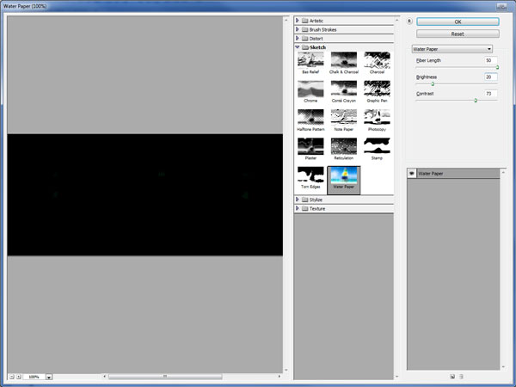Apply the Graphic Pen filter
Viewport: 516px width, 387px height.
[x=377, y=60]
